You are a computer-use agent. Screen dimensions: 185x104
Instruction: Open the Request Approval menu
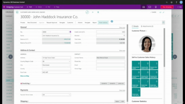[52, 23]
